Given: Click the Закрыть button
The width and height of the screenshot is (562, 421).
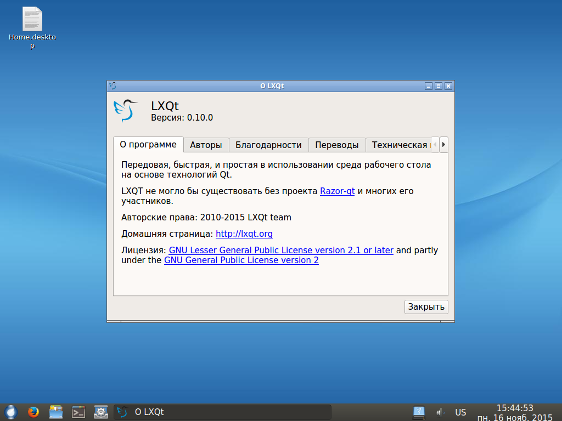Looking at the screenshot, I should pyautogui.click(x=426, y=307).
